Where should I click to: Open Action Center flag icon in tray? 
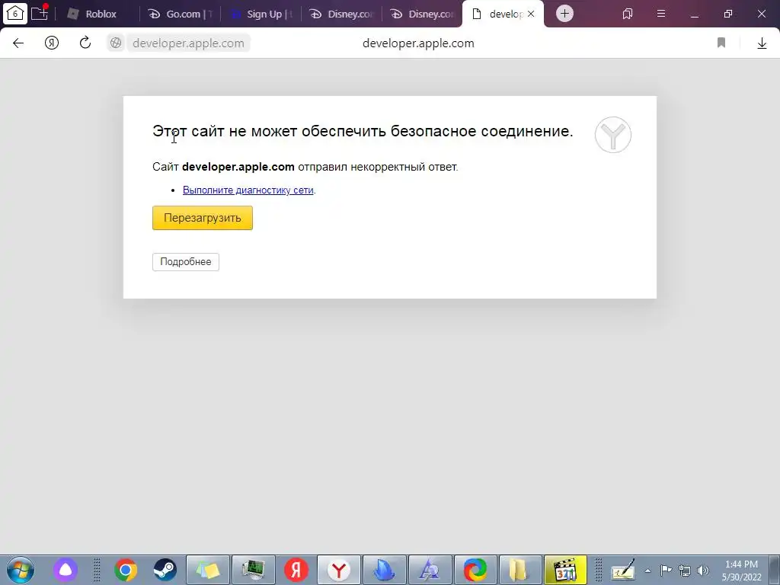(666, 571)
